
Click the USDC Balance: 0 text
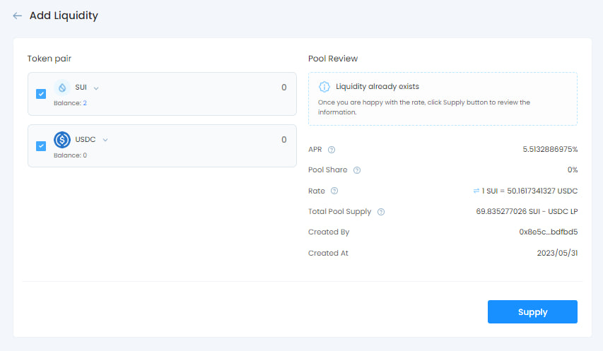pyautogui.click(x=70, y=155)
